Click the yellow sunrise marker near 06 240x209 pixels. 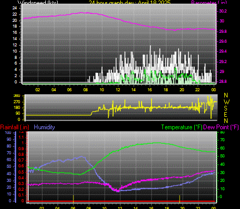(x=73, y=199)
